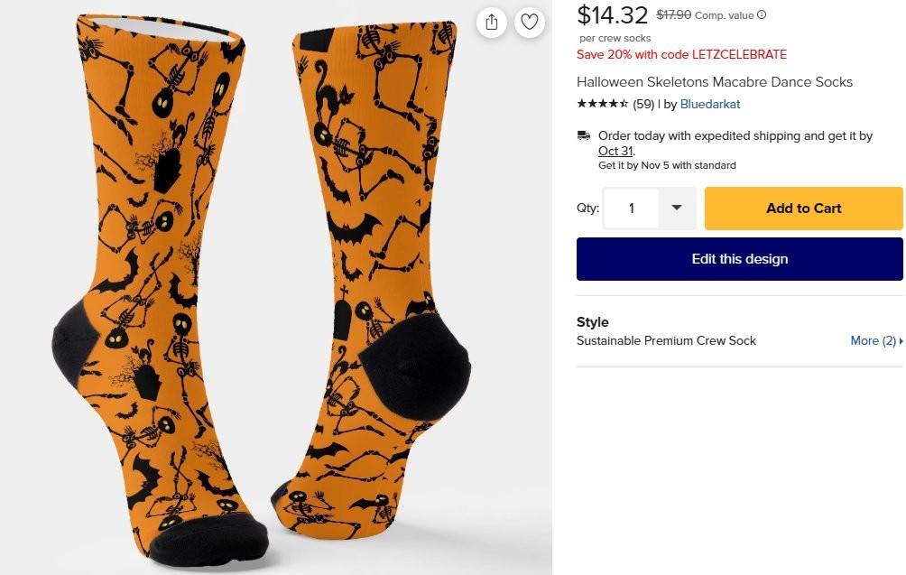Image resolution: width=906 pixels, height=575 pixels.
Task: Click the star rating icons
Action: pyautogui.click(x=603, y=104)
